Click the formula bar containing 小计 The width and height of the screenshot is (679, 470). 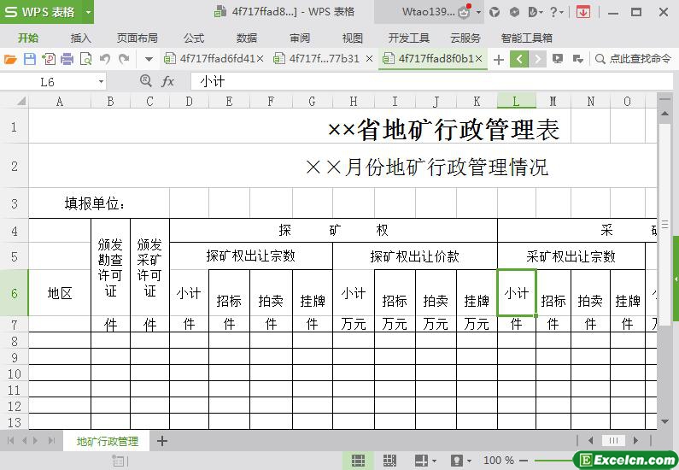point(431,81)
